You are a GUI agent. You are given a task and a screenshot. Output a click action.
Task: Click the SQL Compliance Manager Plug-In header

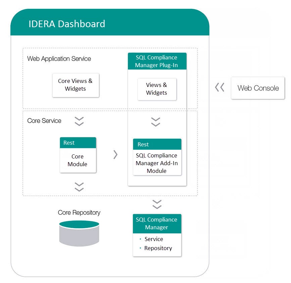157,61
